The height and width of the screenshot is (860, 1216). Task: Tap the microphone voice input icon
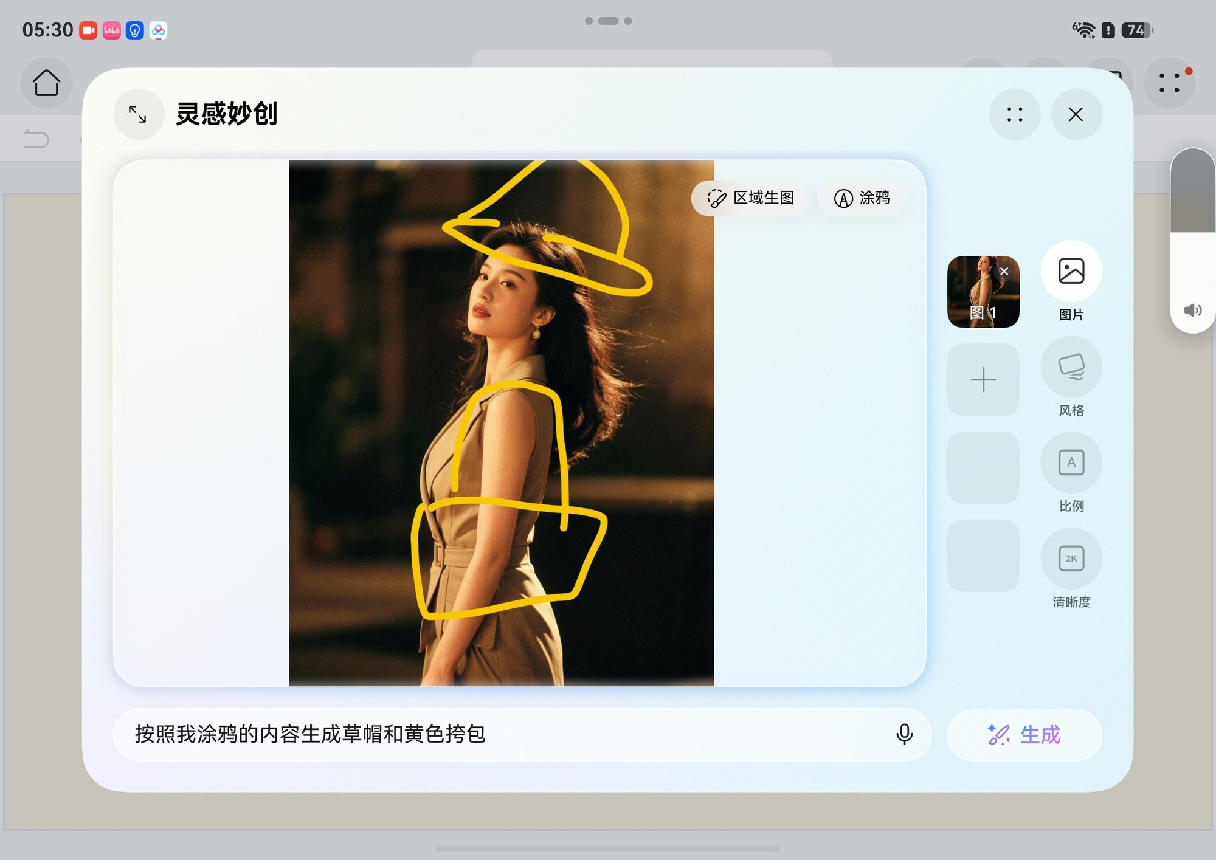(904, 734)
